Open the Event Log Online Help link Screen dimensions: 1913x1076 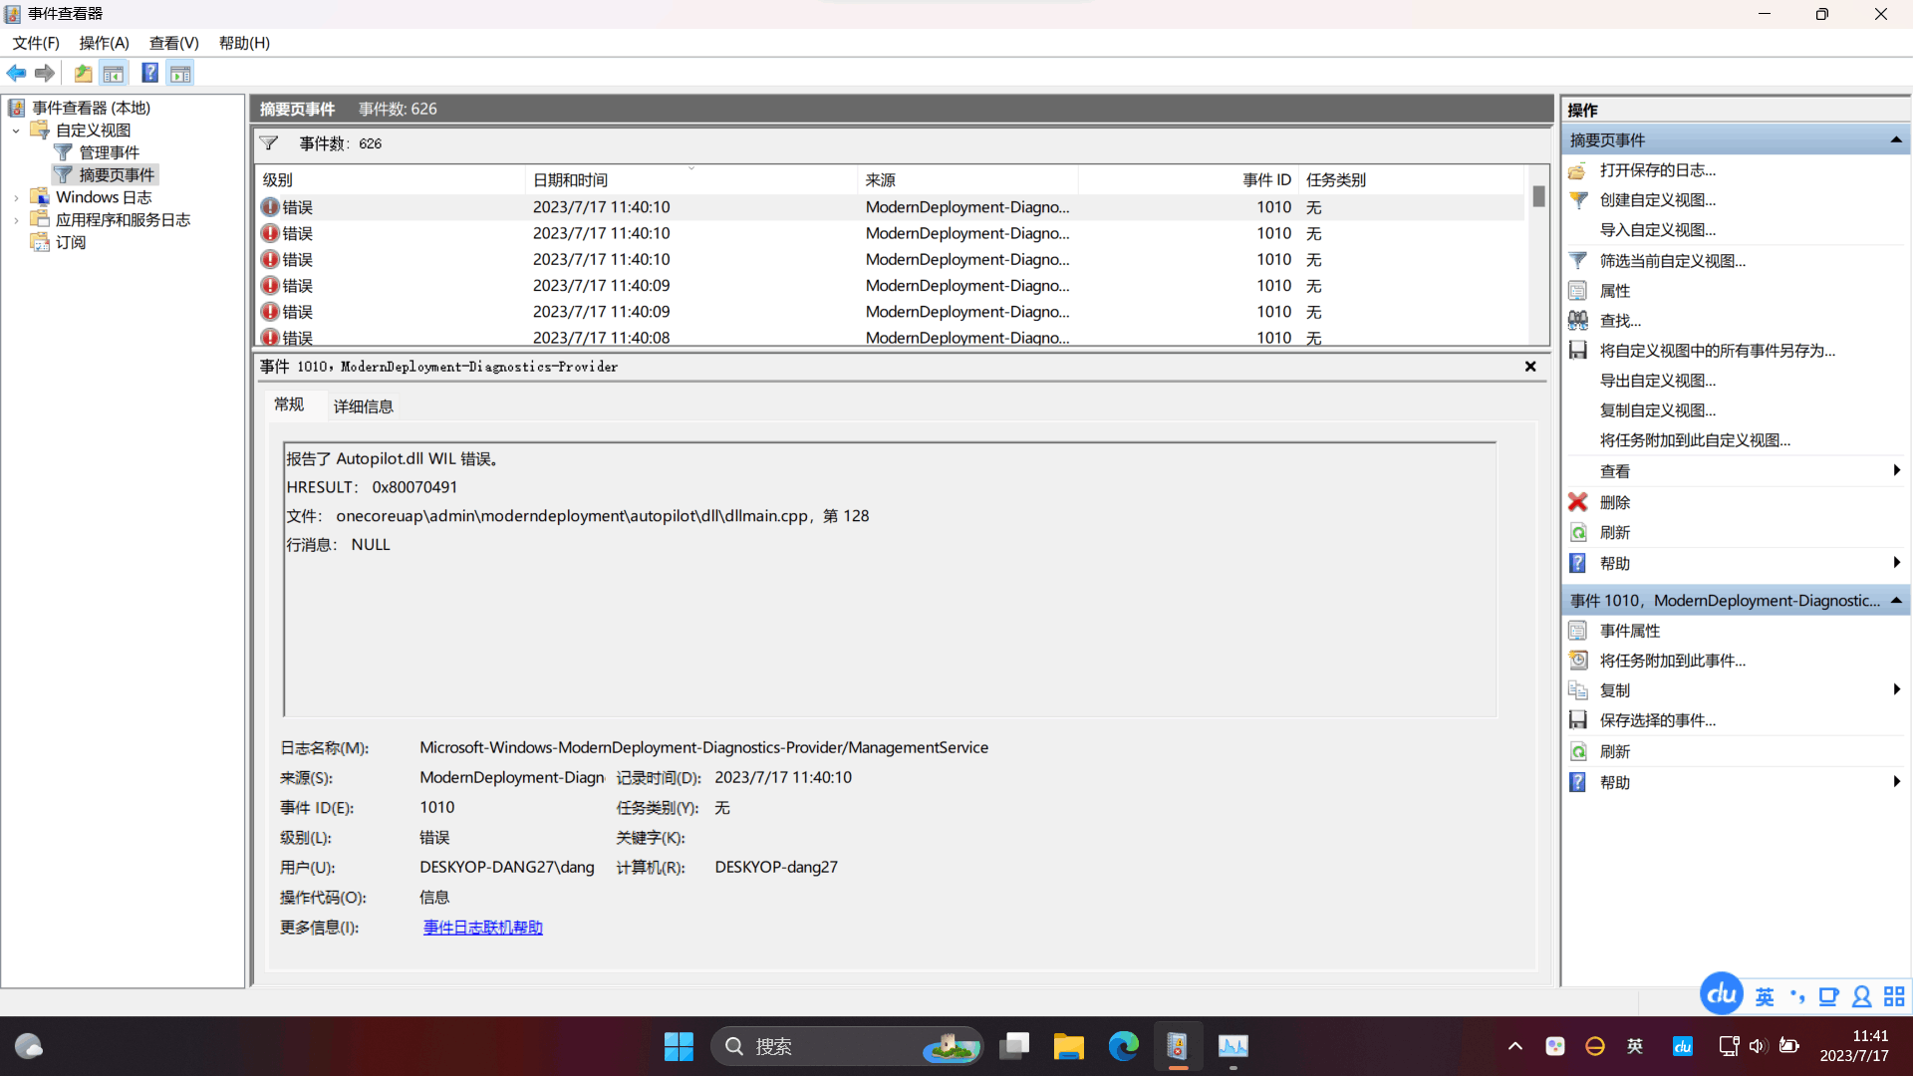click(482, 928)
